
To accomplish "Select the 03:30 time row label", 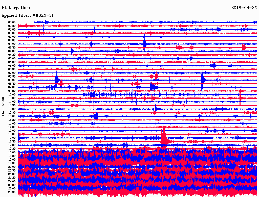I will (12, 48).
